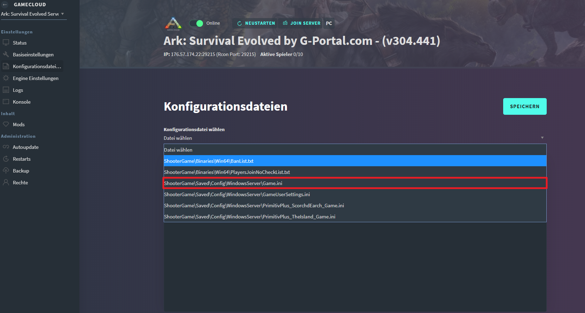Select the BanList.txt file option
This screenshot has width=585, height=313.
pyautogui.click(x=209, y=161)
